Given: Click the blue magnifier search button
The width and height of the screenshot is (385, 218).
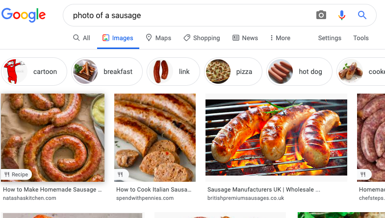Looking at the screenshot, I should [x=362, y=15].
